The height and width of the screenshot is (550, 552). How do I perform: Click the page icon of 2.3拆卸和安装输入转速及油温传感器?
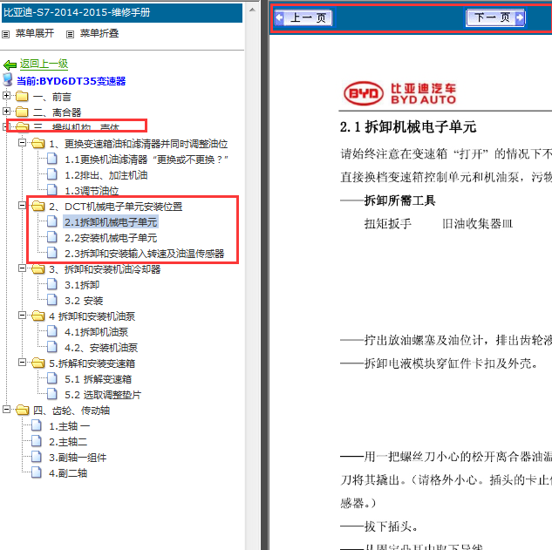point(52,253)
